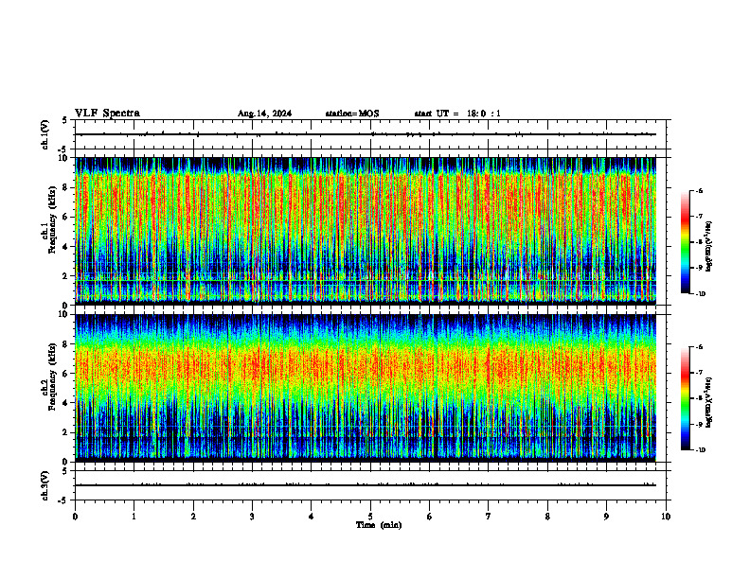This screenshot has width=750, height=579.
Task: Click time axis tick label "5"
Action: [x=370, y=517]
